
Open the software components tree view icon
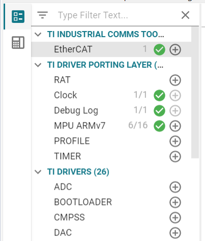click(18, 16)
